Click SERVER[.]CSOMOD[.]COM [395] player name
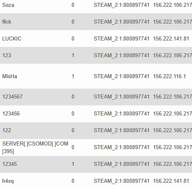Image resolution: width=192 pixels, height=186 pixels. click(35, 148)
